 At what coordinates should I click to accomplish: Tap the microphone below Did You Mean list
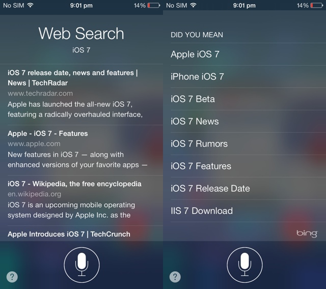pos(244,265)
